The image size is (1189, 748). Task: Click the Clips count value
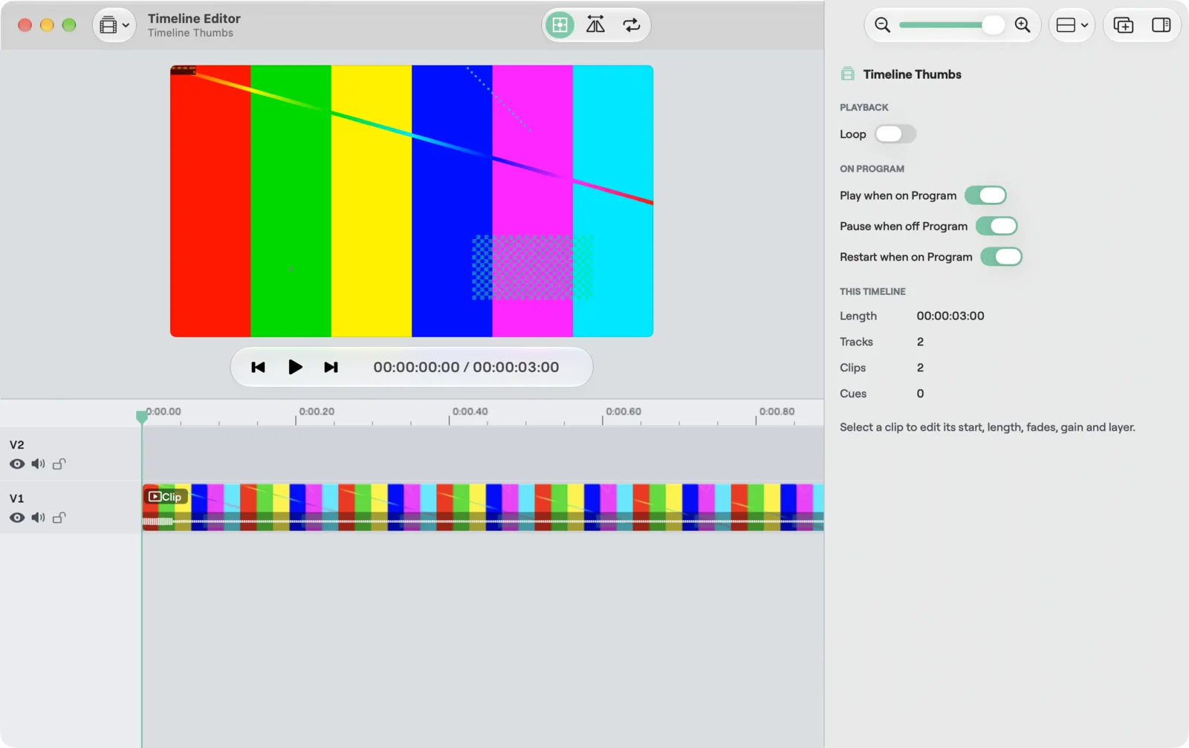[920, 368]
